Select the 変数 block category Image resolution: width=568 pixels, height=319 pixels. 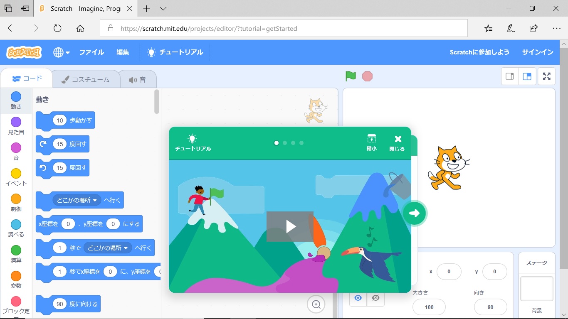tap(16, 280)
